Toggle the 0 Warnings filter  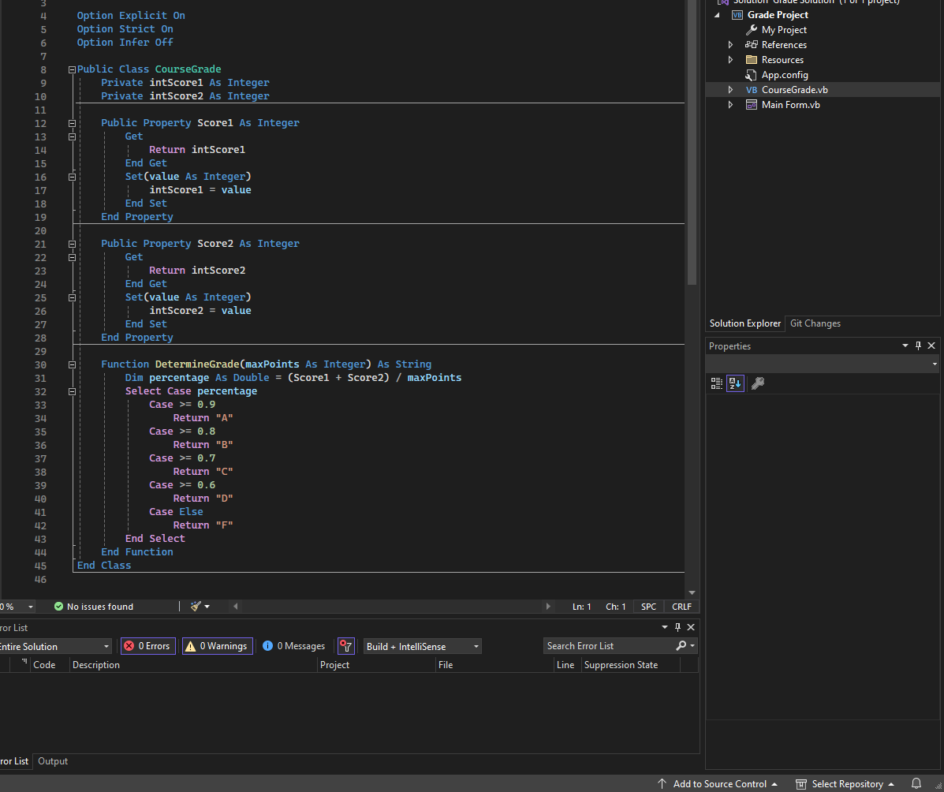(217, 646)
